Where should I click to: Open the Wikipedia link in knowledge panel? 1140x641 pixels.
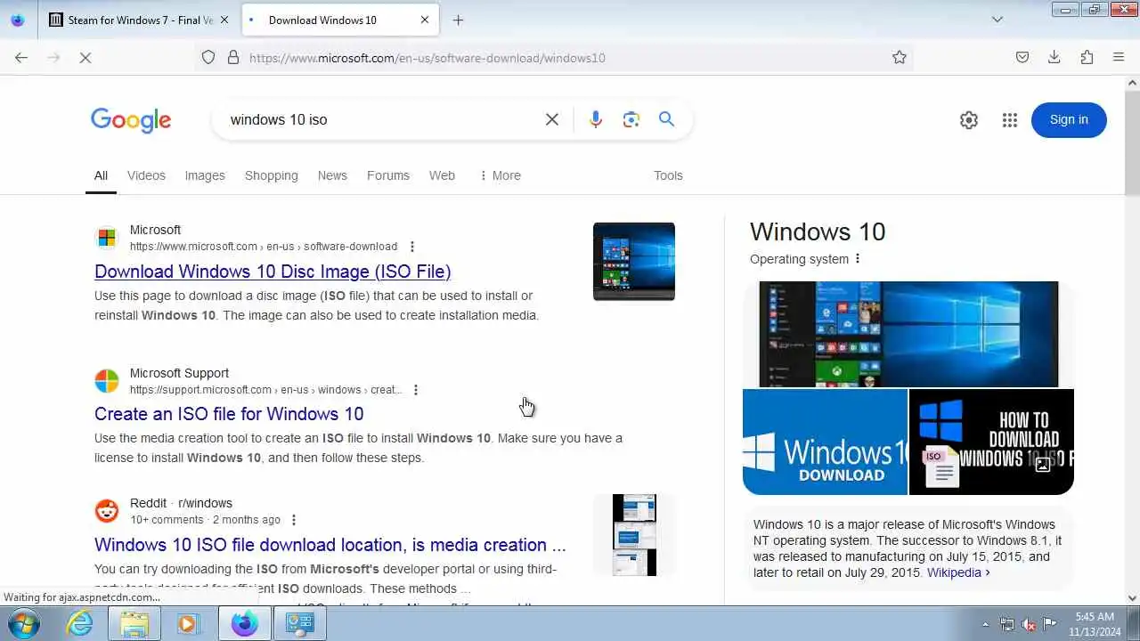958,572
